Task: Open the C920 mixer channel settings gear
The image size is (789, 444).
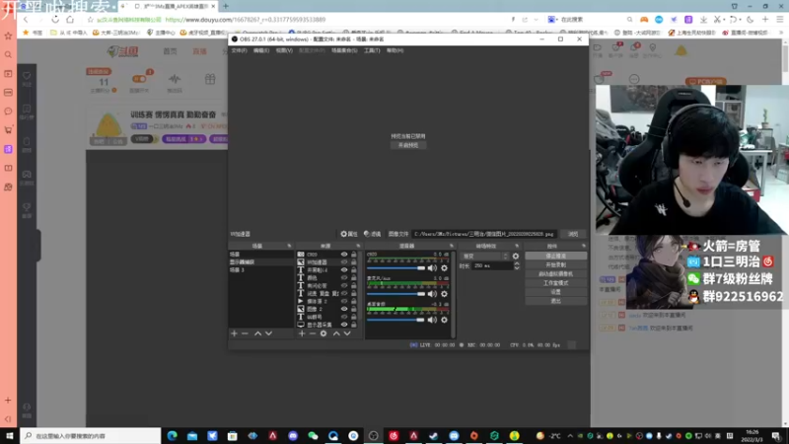Action: 445,268
